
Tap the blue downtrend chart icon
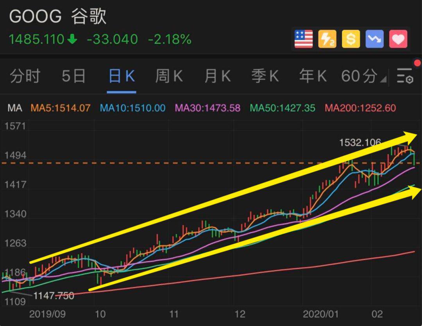pyautogui.click(x=375, y=39)
